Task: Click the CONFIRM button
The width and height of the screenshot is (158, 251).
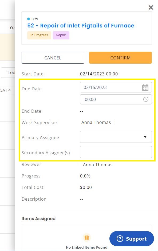Action: [x=120, y=58]
